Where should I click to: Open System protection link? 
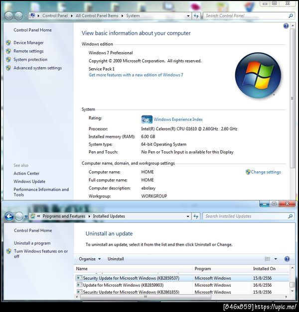tap(30, 60)
